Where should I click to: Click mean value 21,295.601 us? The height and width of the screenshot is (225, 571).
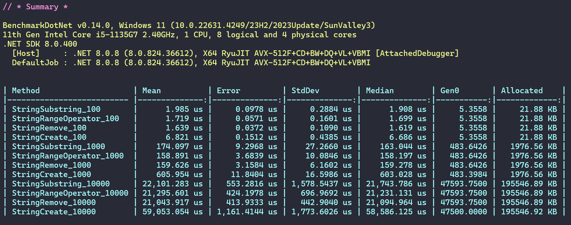coord(173,193)
